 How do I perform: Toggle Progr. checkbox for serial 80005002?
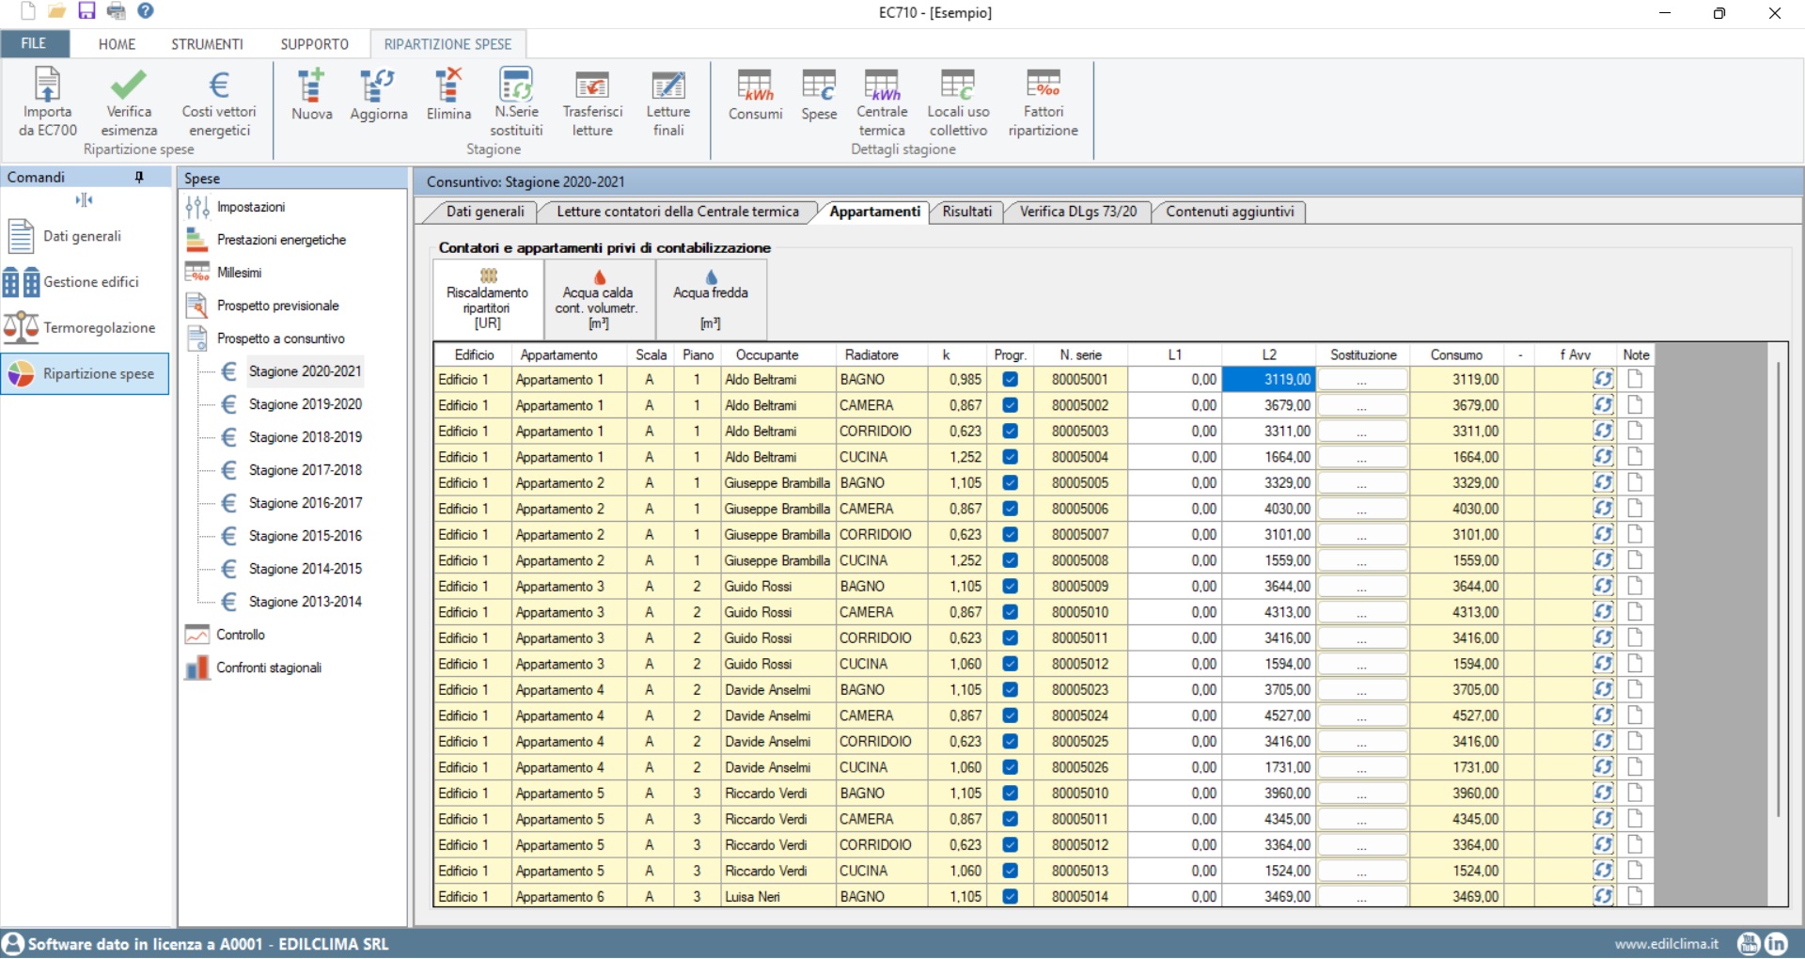(1010, 405)
